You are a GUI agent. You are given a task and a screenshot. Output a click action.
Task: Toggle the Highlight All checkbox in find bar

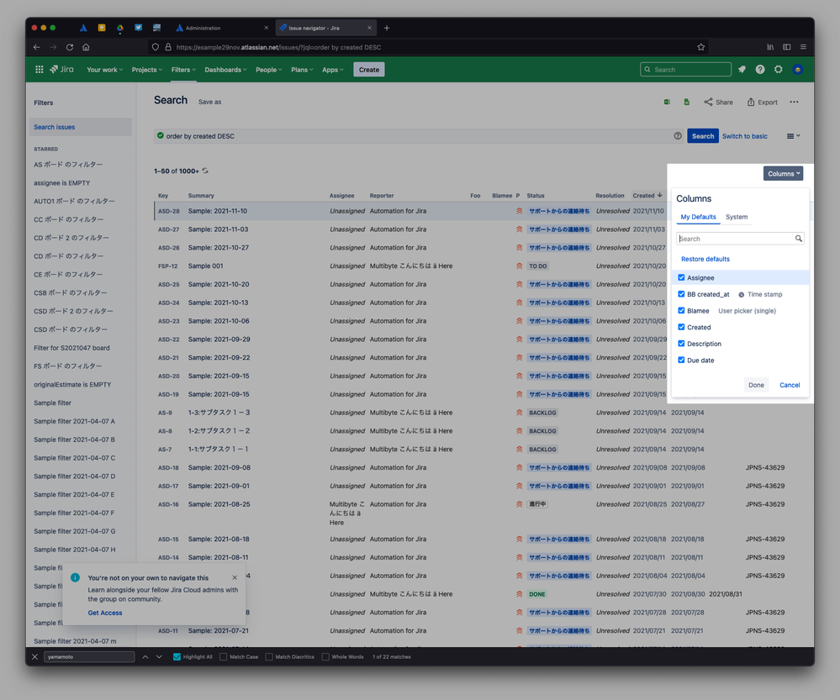tap(177, 656)
